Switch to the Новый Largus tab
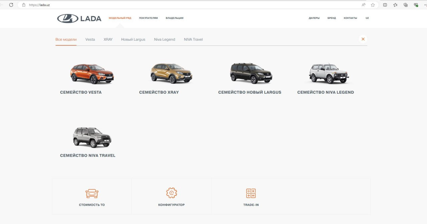427x224 pixels. (x=133, y=39)
